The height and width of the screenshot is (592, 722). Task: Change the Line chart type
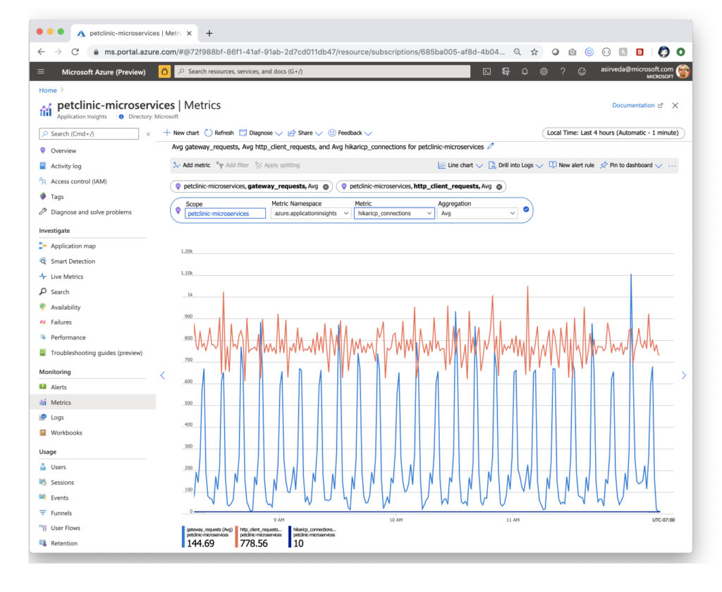pos(460,164)
